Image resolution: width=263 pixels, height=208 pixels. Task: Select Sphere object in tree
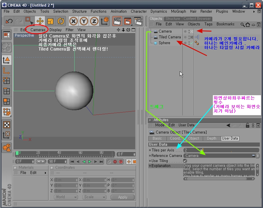(164, 43)
